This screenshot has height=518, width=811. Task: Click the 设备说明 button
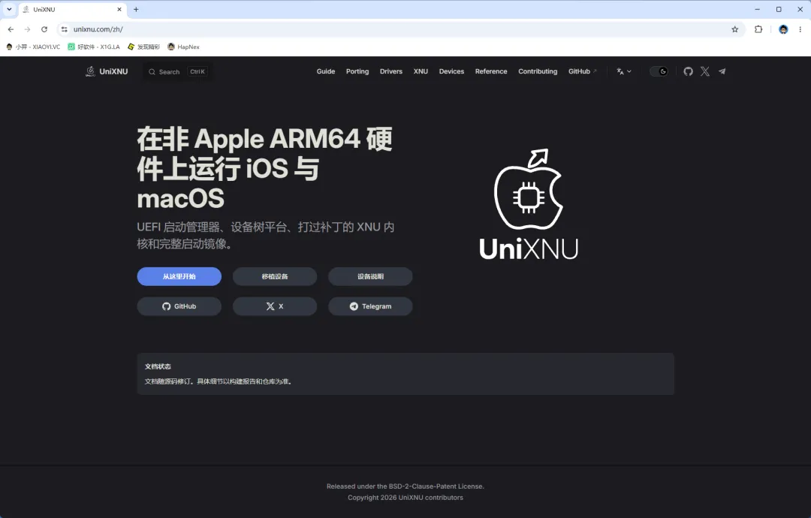(x=370, y=276)
